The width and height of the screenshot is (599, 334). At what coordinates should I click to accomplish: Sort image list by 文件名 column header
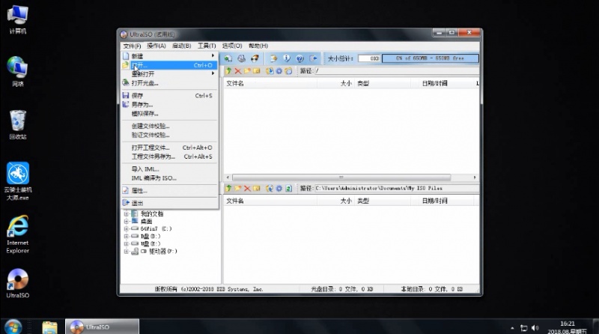pyautogui.click(x=270, y=83)
